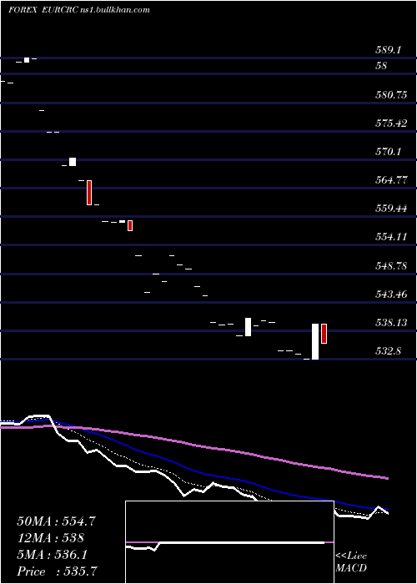Click the 548.78 price level label
Image resolution: width=417 pixels, height=584 pixels.
(x=391, y=266)
